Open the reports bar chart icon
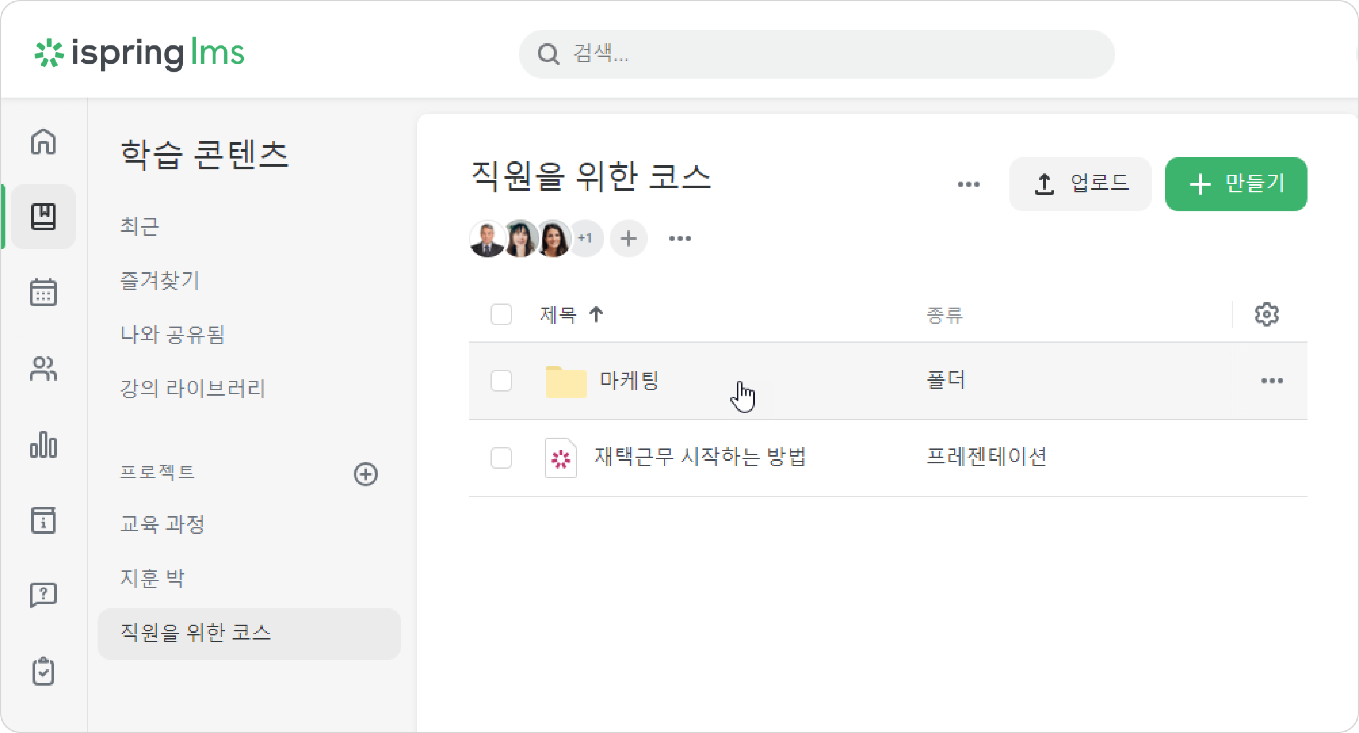This screenshot has width=1359, height=733. [43, 444]
